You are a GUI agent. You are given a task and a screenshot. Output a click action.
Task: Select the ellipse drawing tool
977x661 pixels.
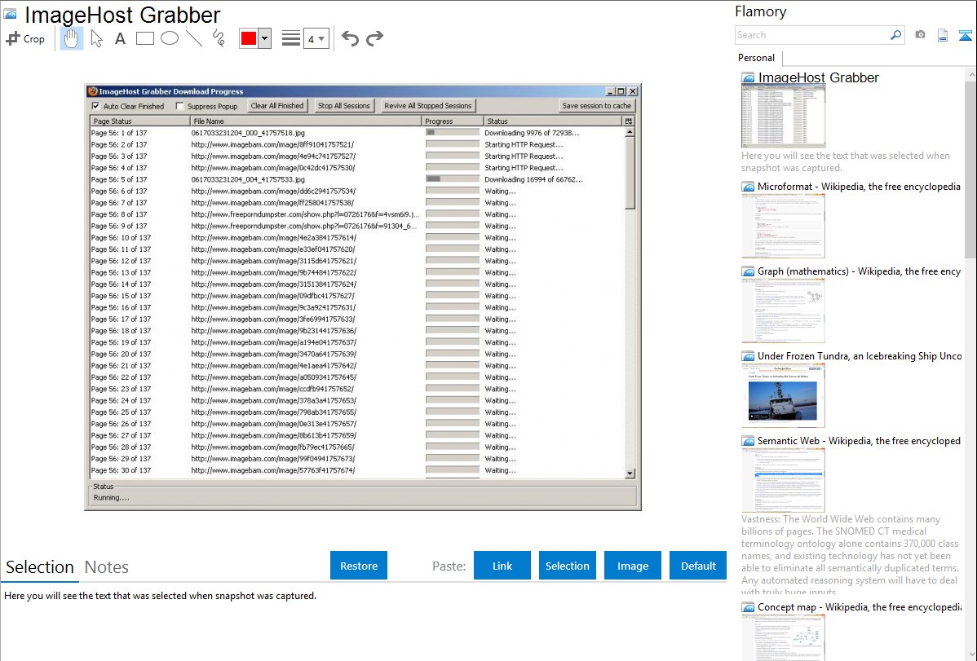coord(169,37)
